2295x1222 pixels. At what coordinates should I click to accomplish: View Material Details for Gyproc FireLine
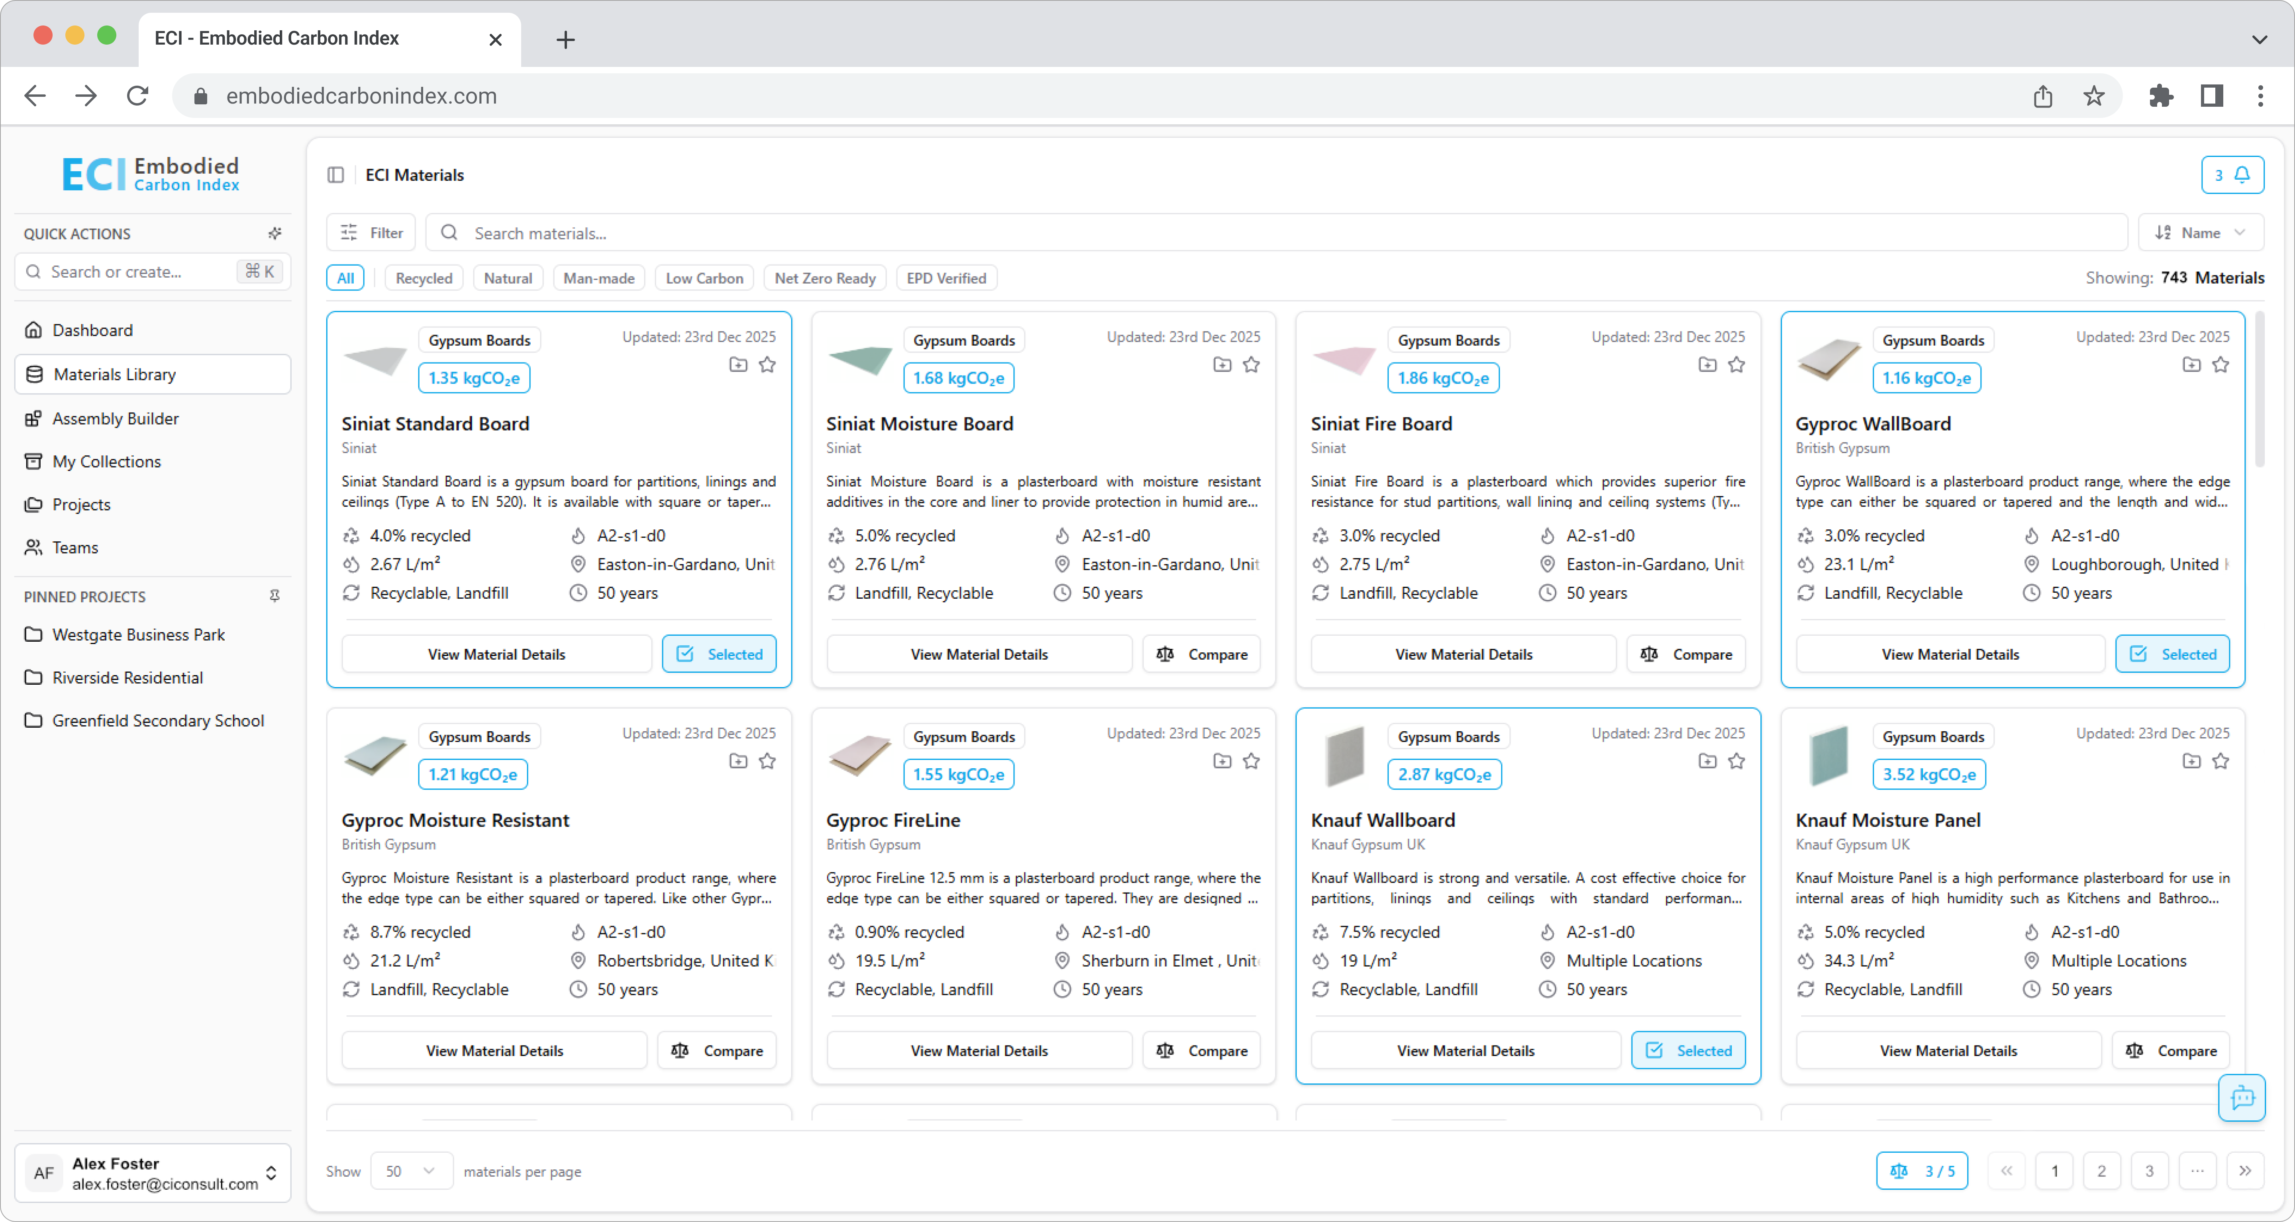pos(979,1050)
